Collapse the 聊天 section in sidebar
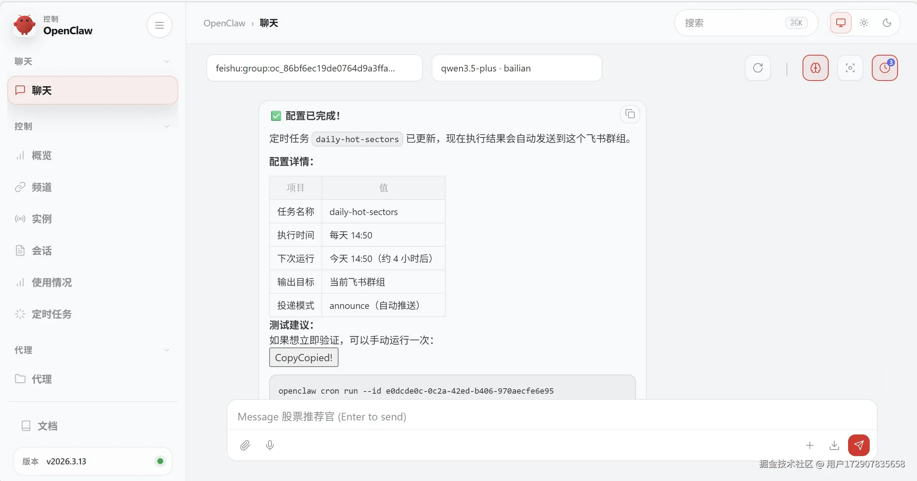This screenshot has width=917, height=481. pos(167,61)
